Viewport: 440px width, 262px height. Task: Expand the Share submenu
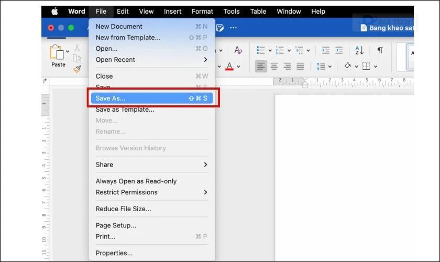pos(152,165)
